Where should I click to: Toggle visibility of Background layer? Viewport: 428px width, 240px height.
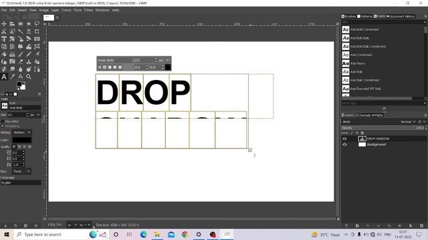[344, 145]
